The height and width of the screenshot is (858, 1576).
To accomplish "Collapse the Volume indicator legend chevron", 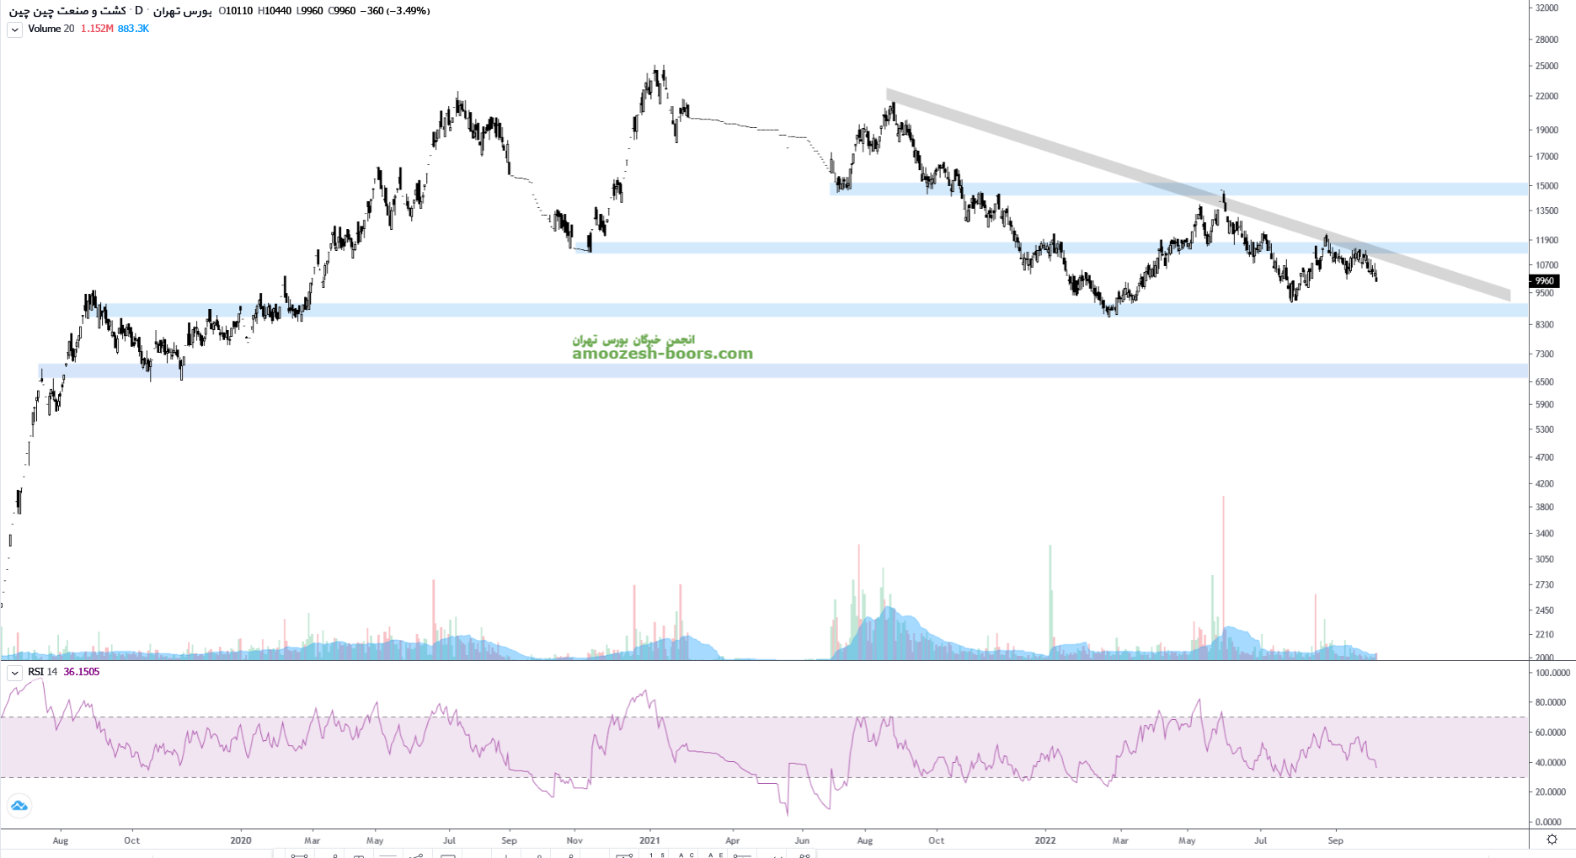I will click(x=14, y=29).
